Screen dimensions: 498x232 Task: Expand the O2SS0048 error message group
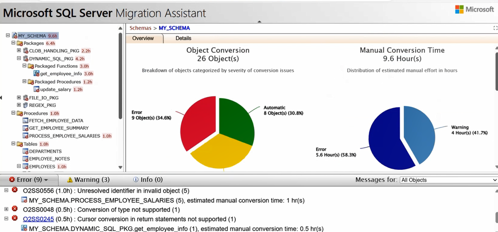click(5, 209)
